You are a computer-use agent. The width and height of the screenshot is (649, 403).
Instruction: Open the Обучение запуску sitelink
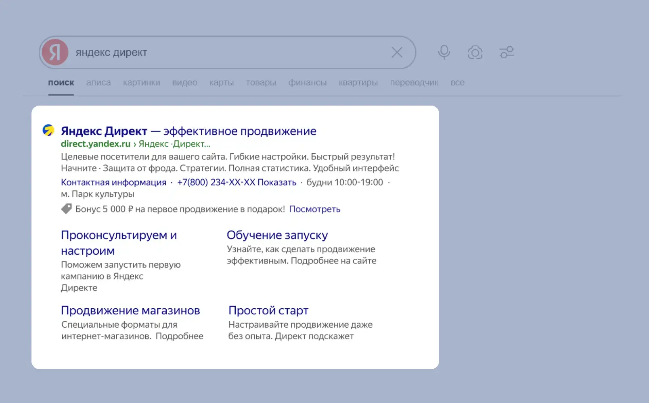pyautogui.click(x=277, y=235)
